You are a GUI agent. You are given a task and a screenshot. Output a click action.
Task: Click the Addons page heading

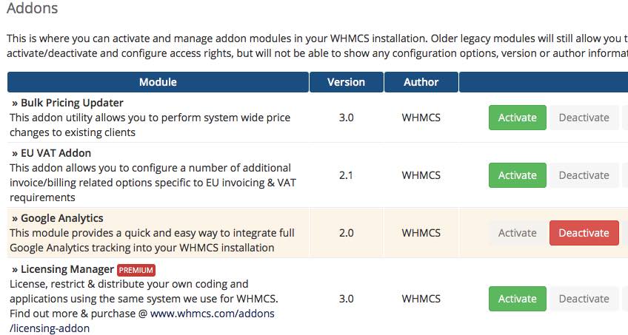[x=32, y=9]
